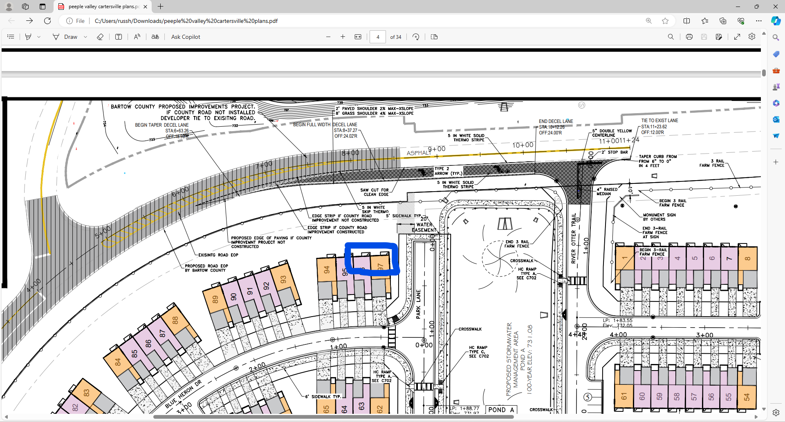Open the Copilot sidebar

point(776,21)
